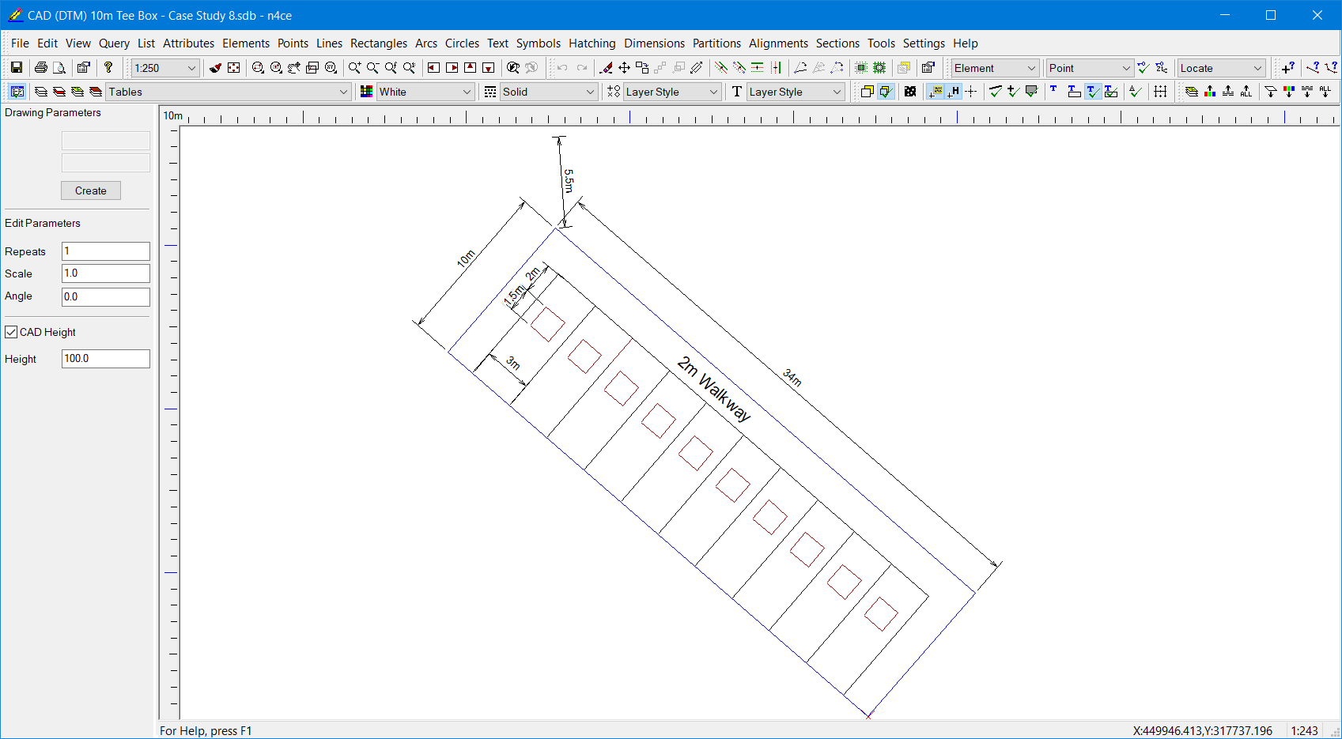Click the Print icon
The height and width of the screenshot is (739, 1342).
(x=41, y=68)
